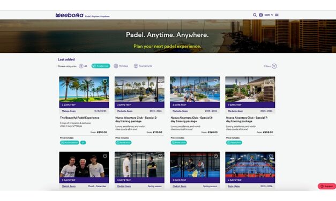
Task: Open the search magnifier icon in header
Action: coord(255,15)
